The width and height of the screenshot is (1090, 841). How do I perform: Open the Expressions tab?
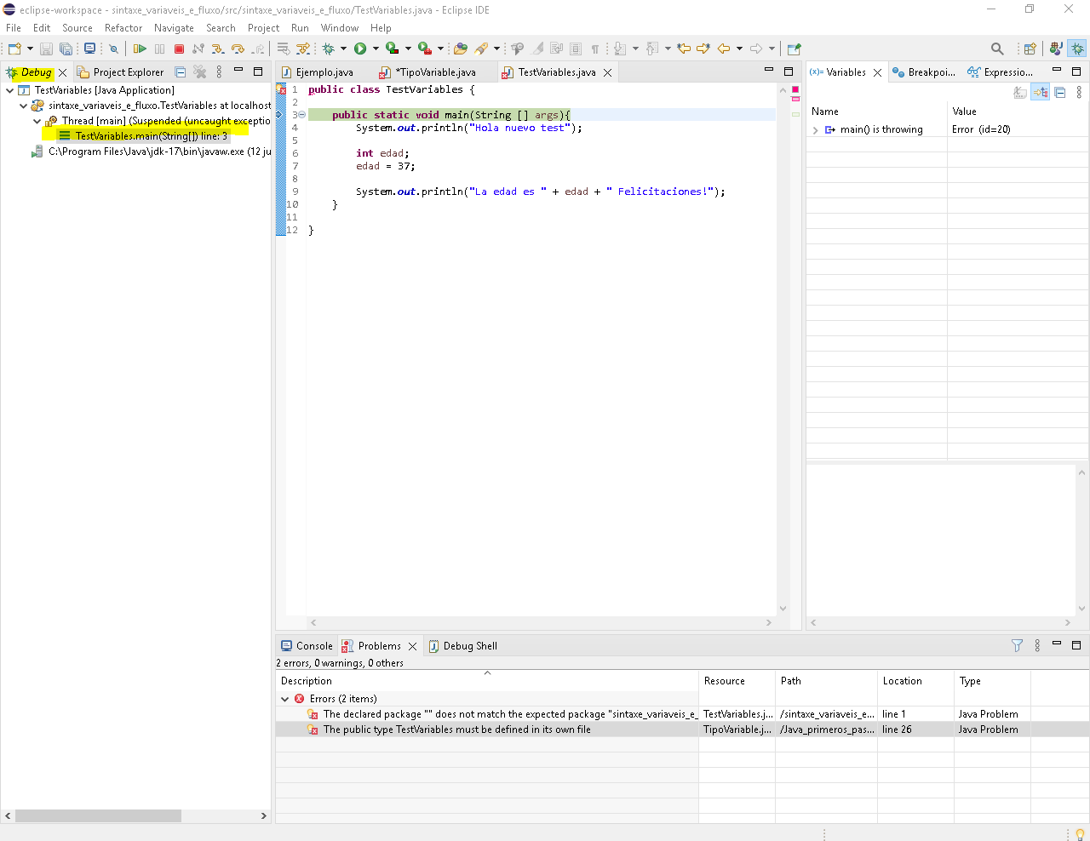1001,72
